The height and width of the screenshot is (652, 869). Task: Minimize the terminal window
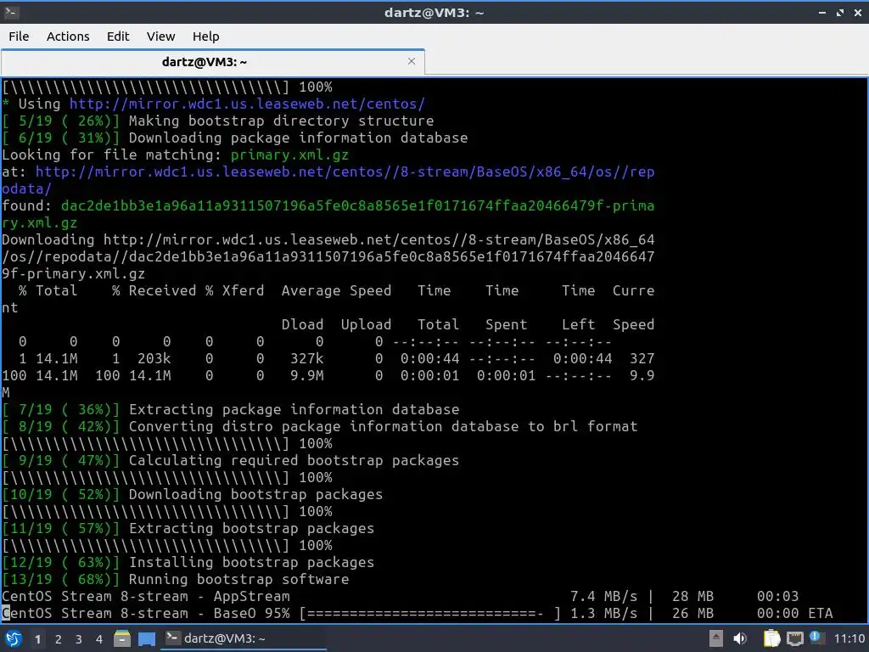(x=822, y=12)
